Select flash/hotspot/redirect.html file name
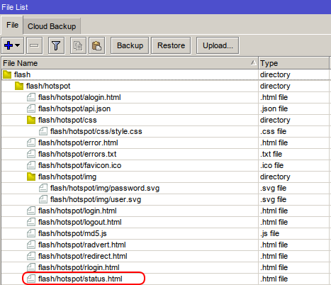The height and width of the screenshot is (285, 331). point(83,256)
